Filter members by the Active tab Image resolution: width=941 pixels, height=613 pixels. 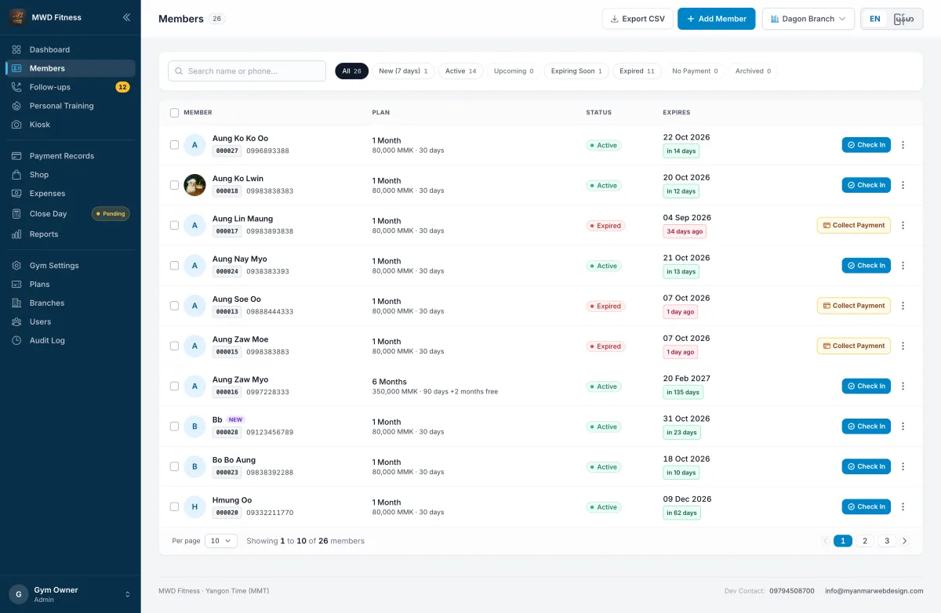click(x=461, y=71)
